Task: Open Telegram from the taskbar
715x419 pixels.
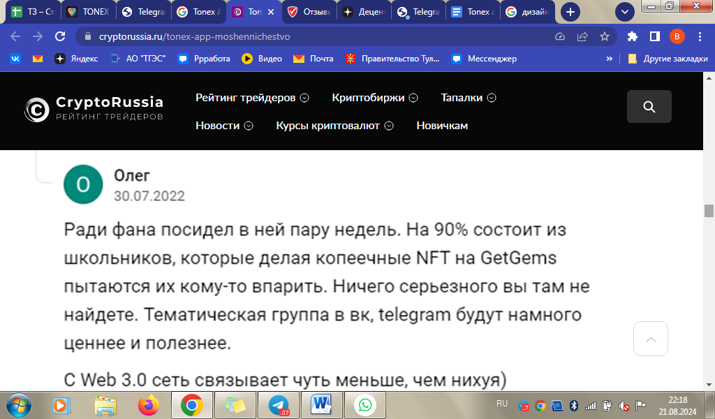Action: coord(279,404)
